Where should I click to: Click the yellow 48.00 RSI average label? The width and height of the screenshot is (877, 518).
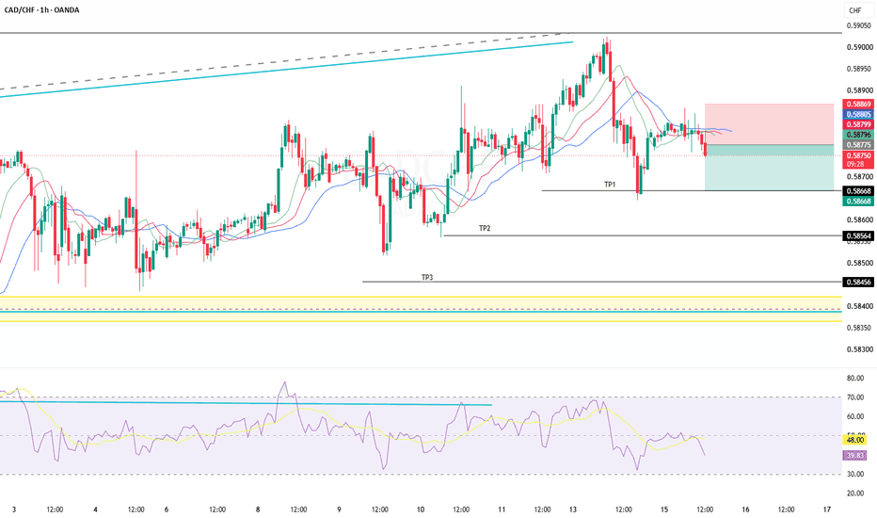[x=855, y=440]
